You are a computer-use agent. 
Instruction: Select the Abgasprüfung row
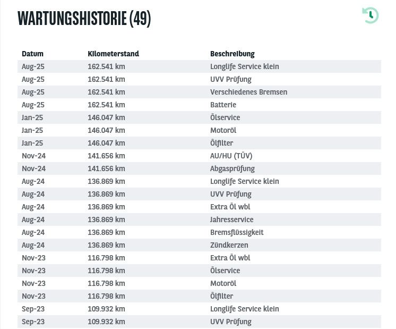(x=232, y=168)
